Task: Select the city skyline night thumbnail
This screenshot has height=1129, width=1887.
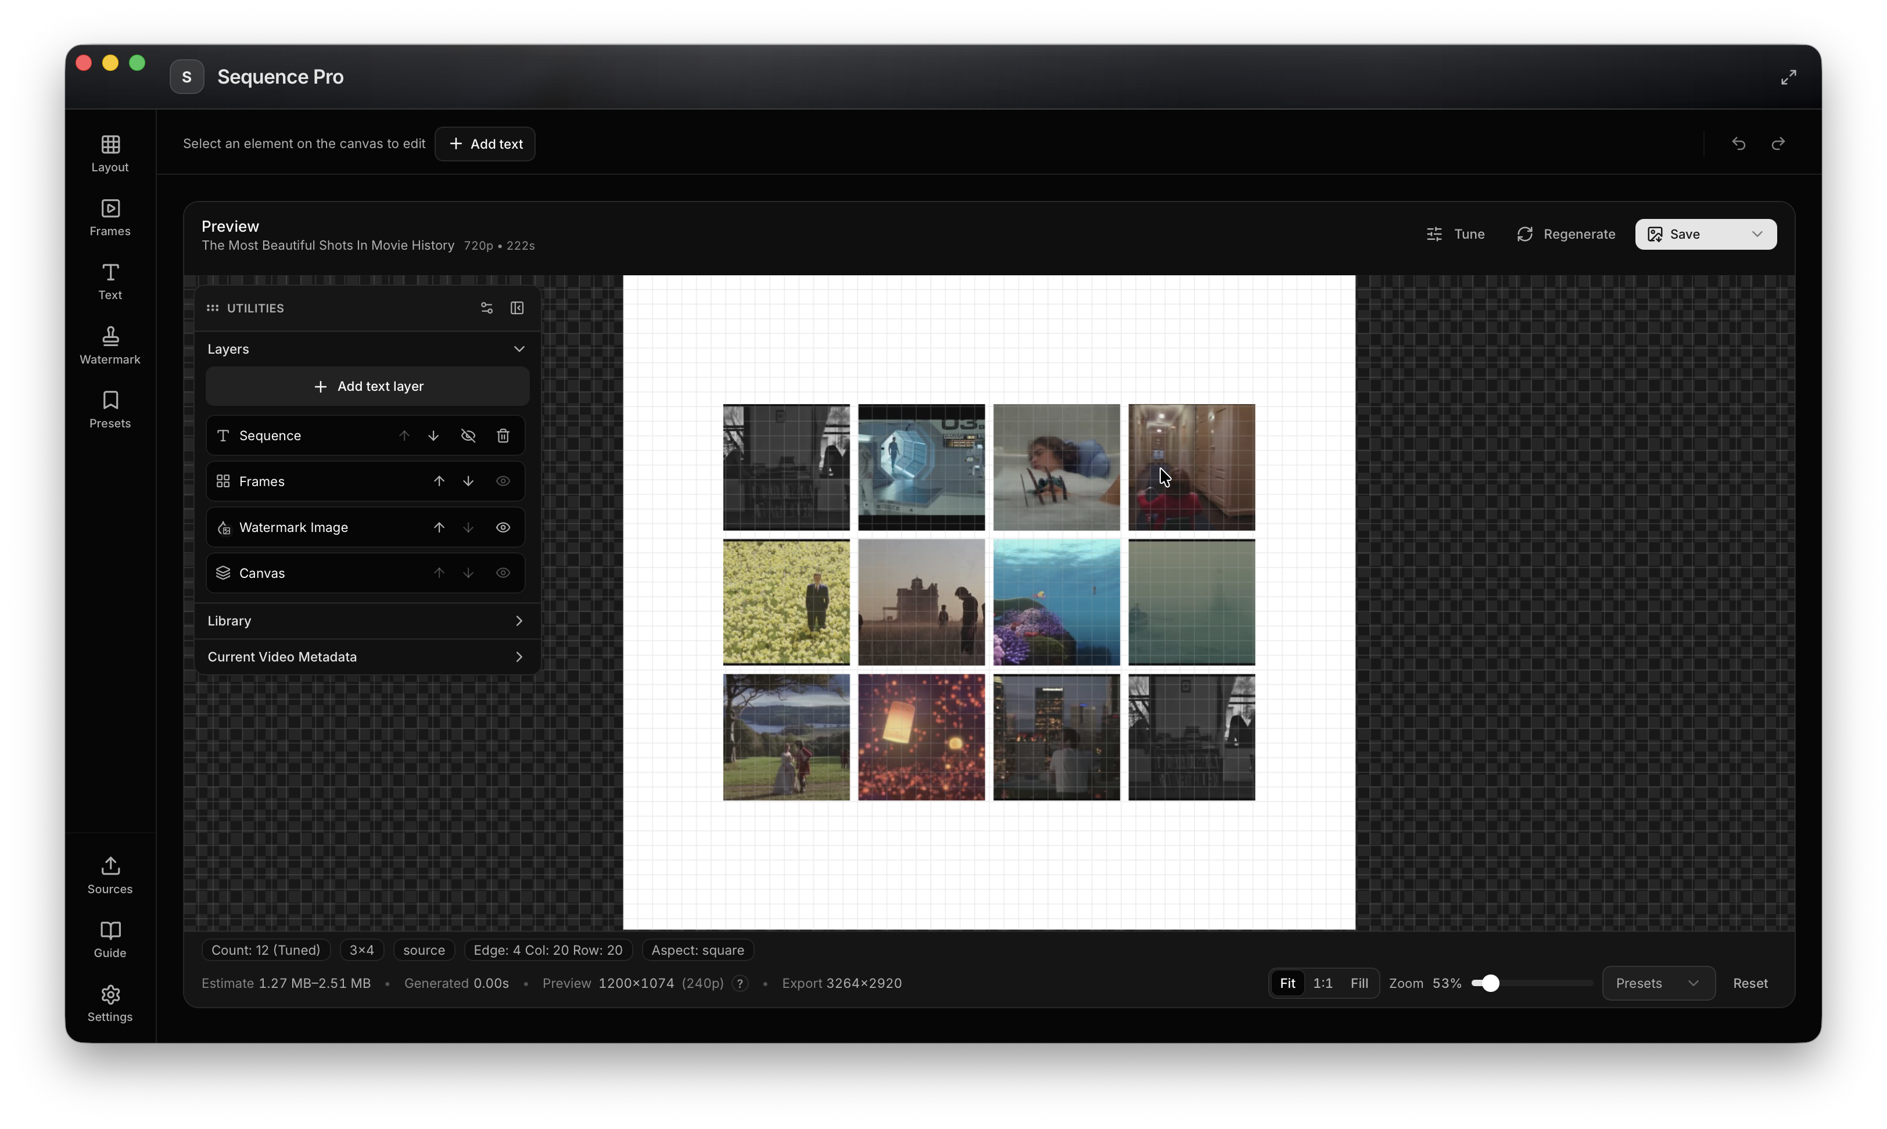Action: 1056,737
